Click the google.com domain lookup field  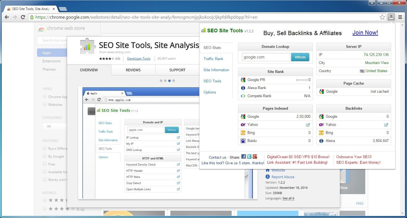(266, 57)
